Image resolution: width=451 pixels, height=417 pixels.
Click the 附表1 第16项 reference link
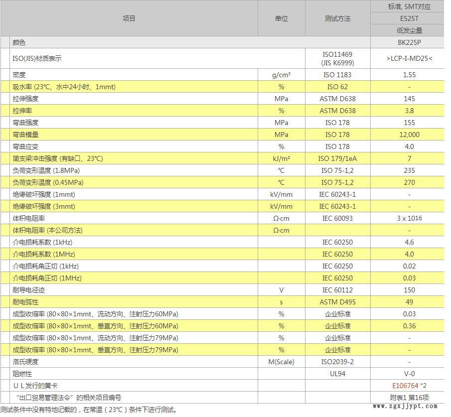409,398
